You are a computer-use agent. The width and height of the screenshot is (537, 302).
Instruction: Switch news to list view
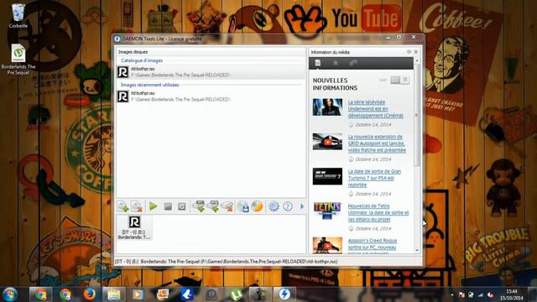(405, 80)
